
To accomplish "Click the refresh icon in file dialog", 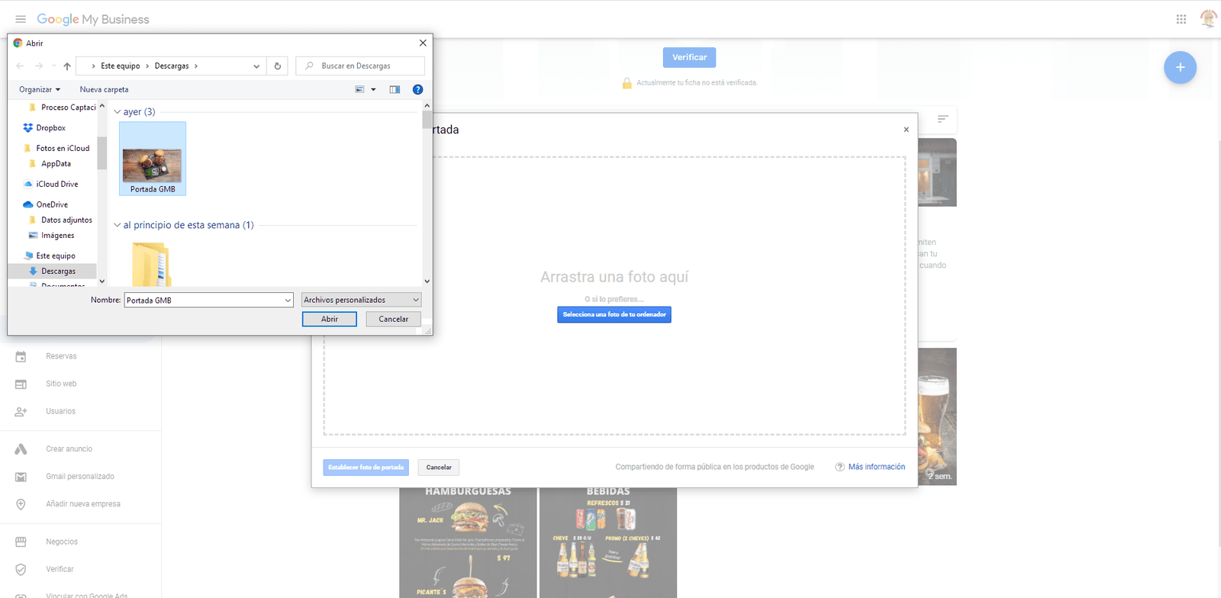I will click(x=278, y=66).
